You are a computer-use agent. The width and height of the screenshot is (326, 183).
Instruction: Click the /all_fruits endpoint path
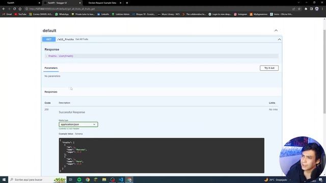click(66, 40)
